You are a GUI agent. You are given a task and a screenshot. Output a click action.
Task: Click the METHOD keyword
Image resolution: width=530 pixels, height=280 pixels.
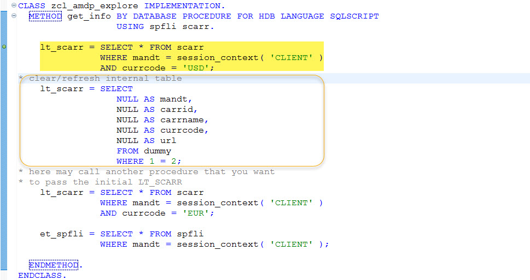45,16
